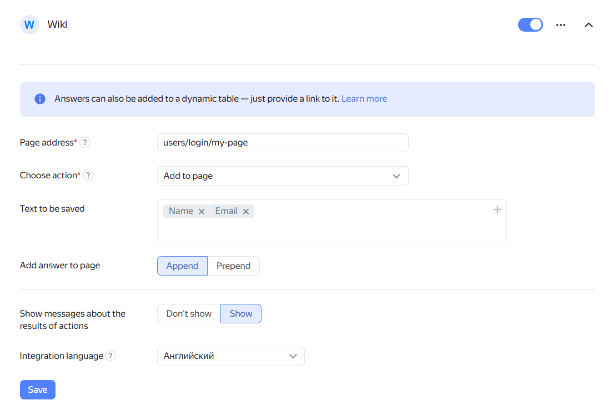Open the Learn more link

(364, 99)
